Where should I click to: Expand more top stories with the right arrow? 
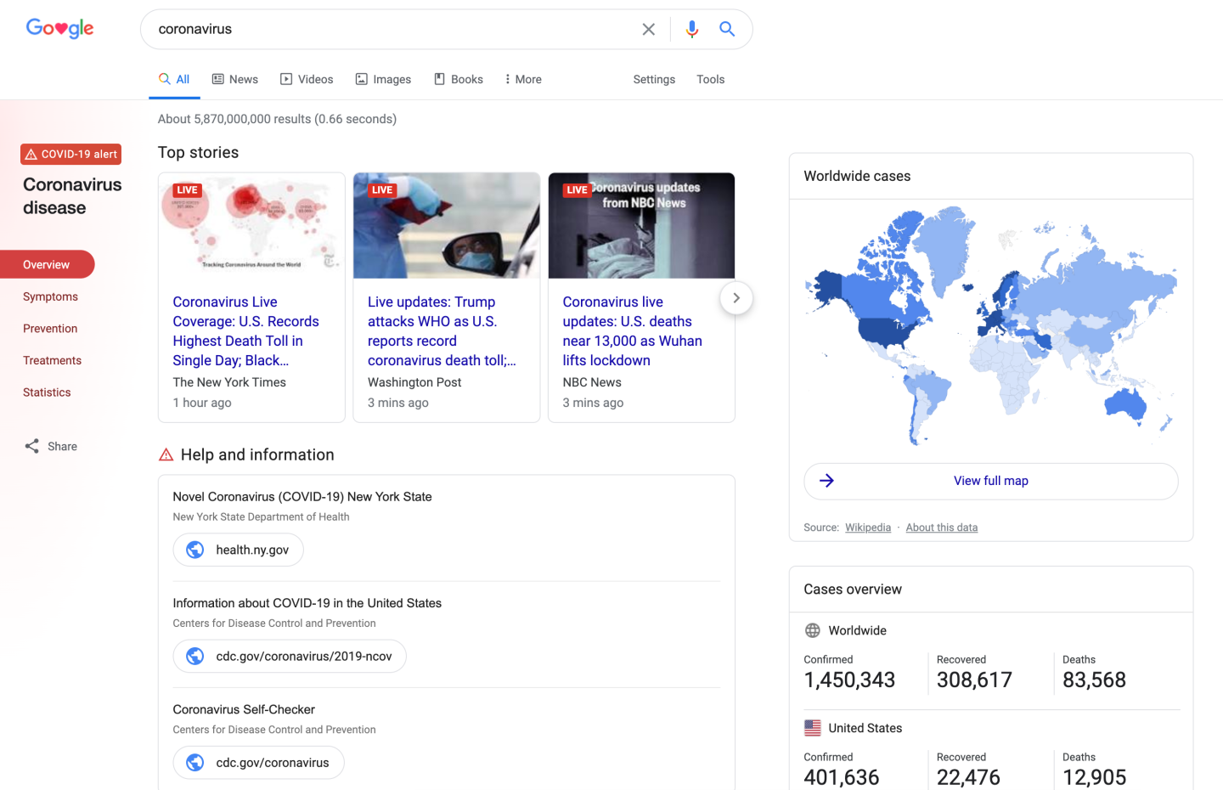click(x=735, y=298)
